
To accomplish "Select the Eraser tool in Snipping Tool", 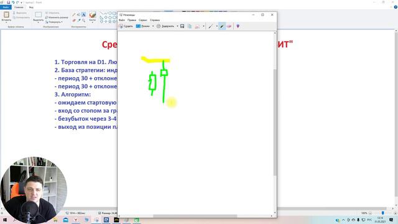I will point(229,26).
